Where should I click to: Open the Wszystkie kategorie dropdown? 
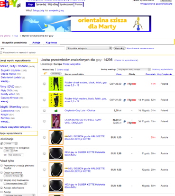point(89,48)
